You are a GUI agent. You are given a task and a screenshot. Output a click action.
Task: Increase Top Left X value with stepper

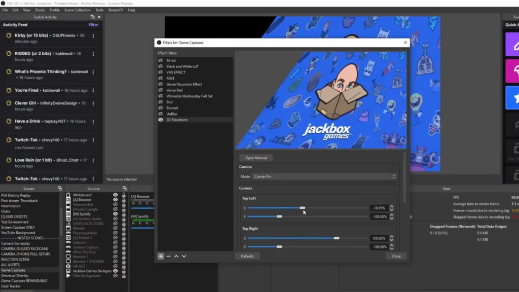(392, 206)
